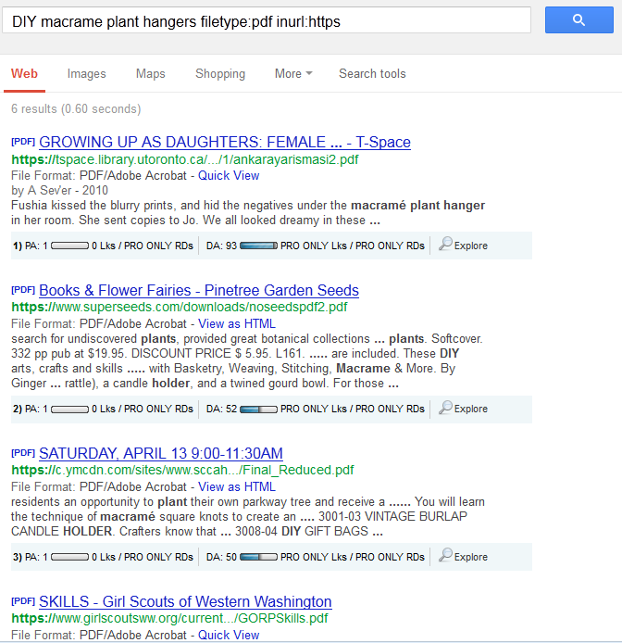This screenshot has height=643, width=622.
Task: Open SATURDAY, APRIL 13 9:00-11:30AM result
Action: click(161, 453)
